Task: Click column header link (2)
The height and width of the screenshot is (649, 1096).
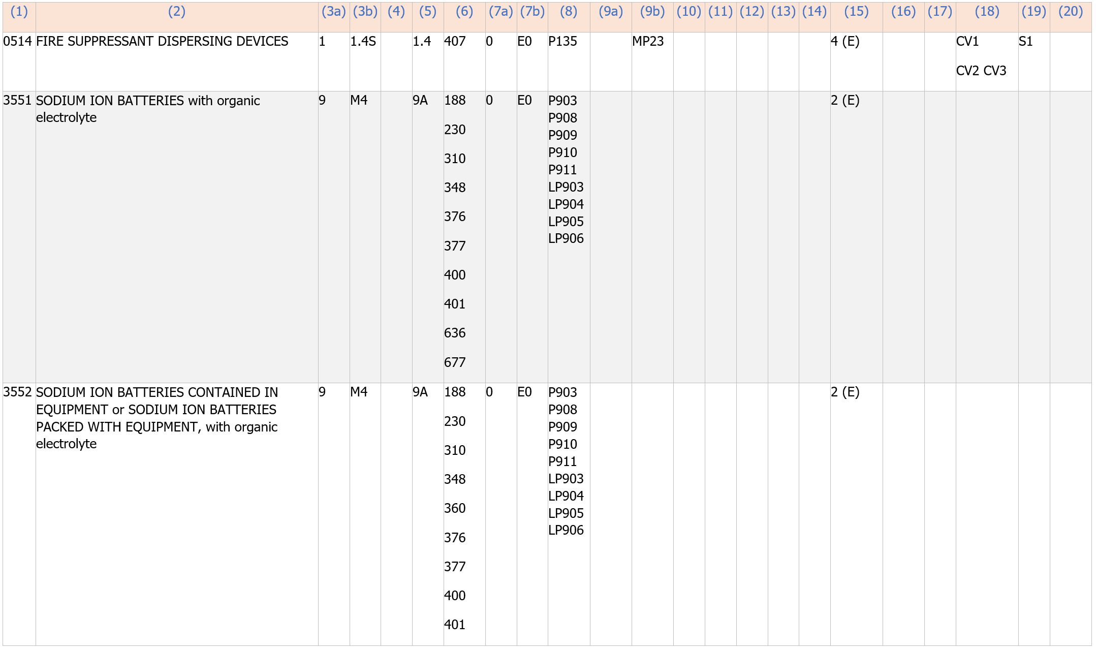Action: pyautogui.click(x=176, y=12)
